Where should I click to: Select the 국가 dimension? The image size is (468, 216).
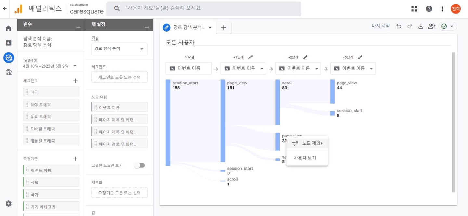tap(51, 194)
